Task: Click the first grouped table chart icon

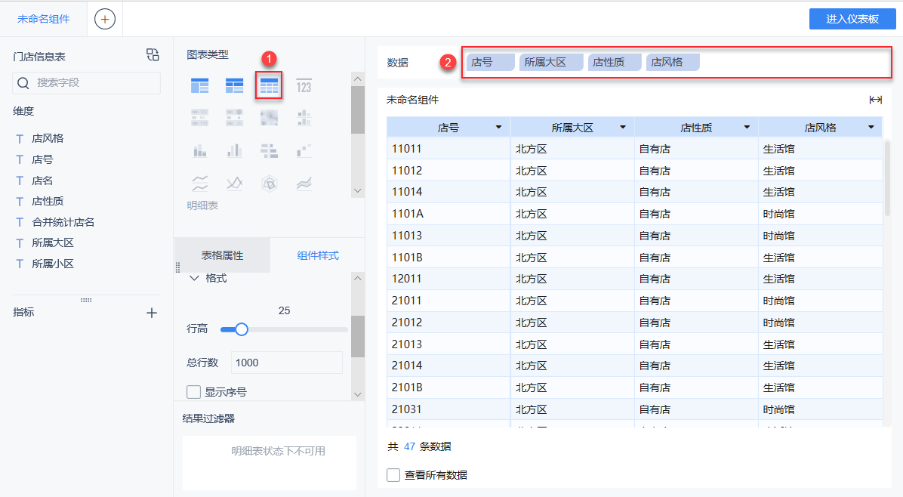Action: click(x=199, y=85)
